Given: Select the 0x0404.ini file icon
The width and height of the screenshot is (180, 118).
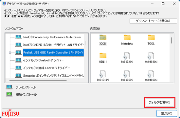Looking at the screenshot, I should pyautogui.click(x=102, y=74).
